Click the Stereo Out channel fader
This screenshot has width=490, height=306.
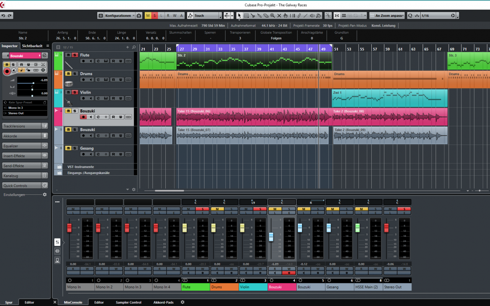tap(386, 228)
